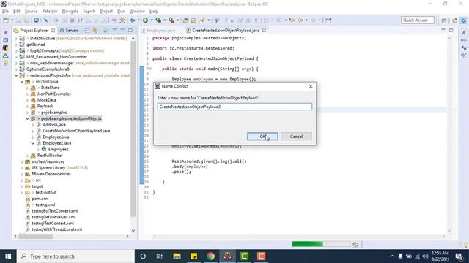Collapse the restassuredProjectMse project
Image resolution: width=469 pixels, height=263 pixels.
pos(16,75)
